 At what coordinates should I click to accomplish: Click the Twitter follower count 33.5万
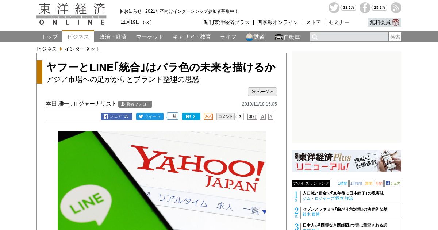[349, 8]
